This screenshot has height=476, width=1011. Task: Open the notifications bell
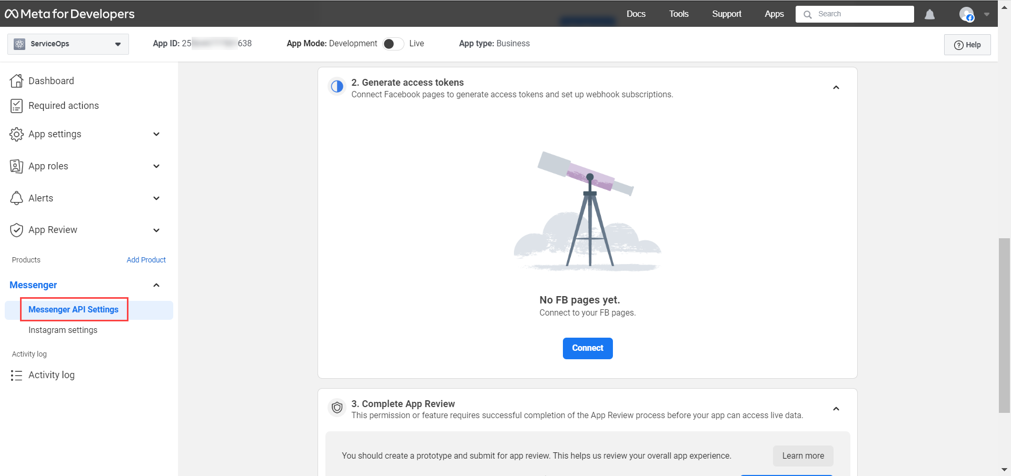coord(929,15)
